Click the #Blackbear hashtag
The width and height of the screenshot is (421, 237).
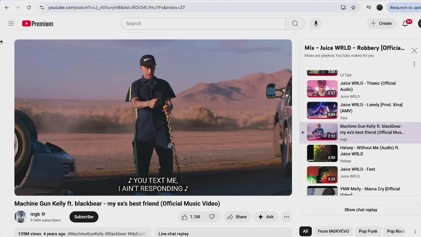(x=115, y=234)
